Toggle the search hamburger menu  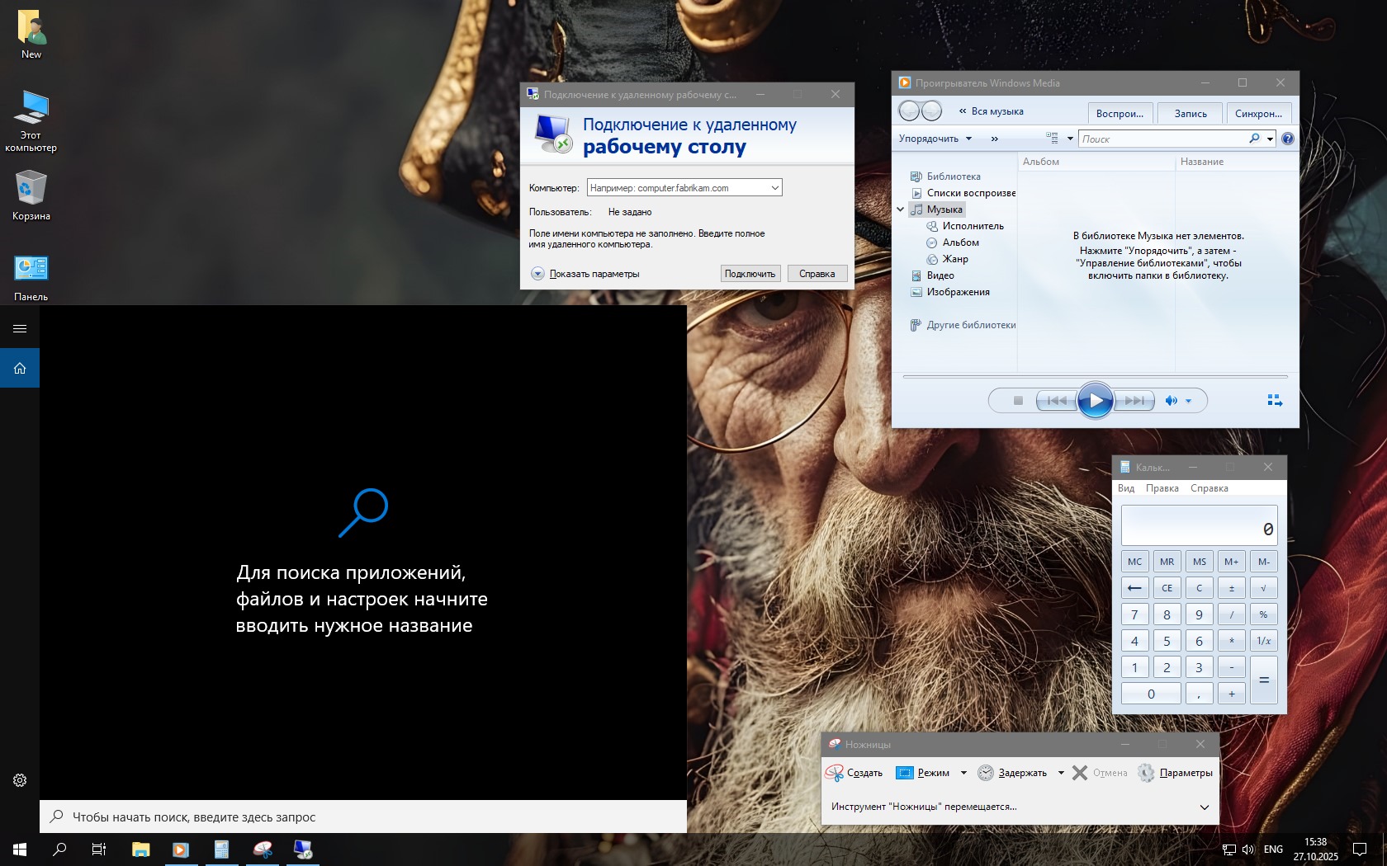(x=20, y=328)
